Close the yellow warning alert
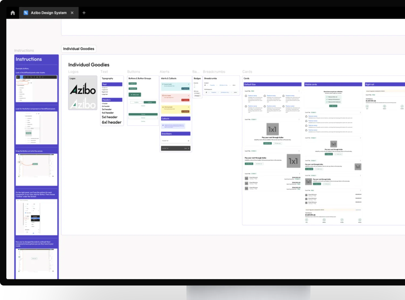This screenshot has width=405, height=300. [x=188, y=107]
